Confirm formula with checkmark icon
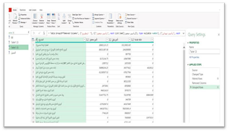229x132 pixels. pyautogui.click(x=39, y=33)
